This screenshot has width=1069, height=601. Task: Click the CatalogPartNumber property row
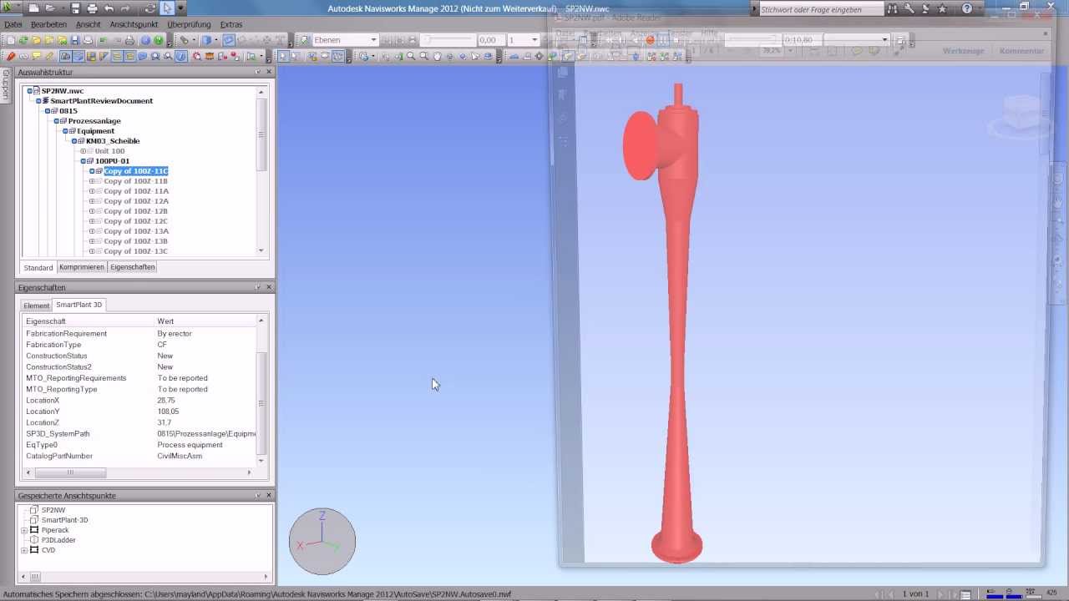click(139, 456)
